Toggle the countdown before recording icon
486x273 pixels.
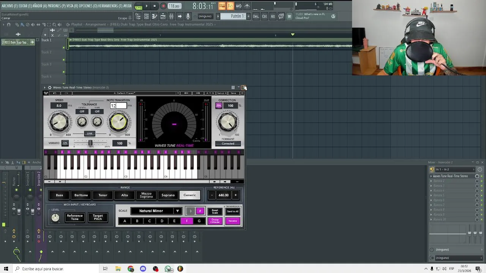(230, 6)
